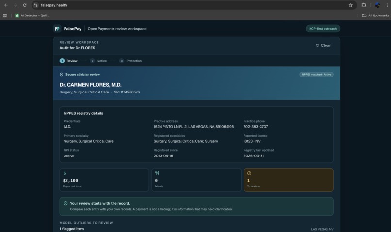Click the address bar URL falsepay.health
The height and width of the screenshot is (232, 391).
coord(54,5)
